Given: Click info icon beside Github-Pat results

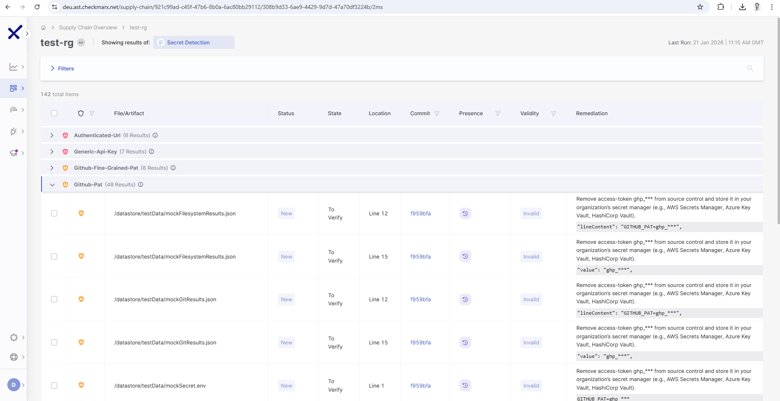Looking at the screenshot, I should (141, 185).
